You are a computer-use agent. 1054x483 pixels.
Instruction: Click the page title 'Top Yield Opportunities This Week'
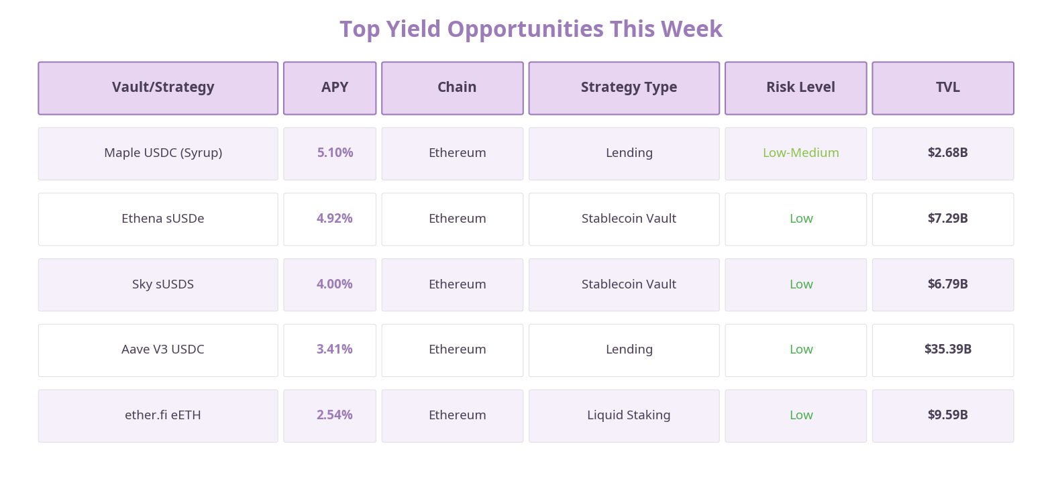(x=531, y=30)
